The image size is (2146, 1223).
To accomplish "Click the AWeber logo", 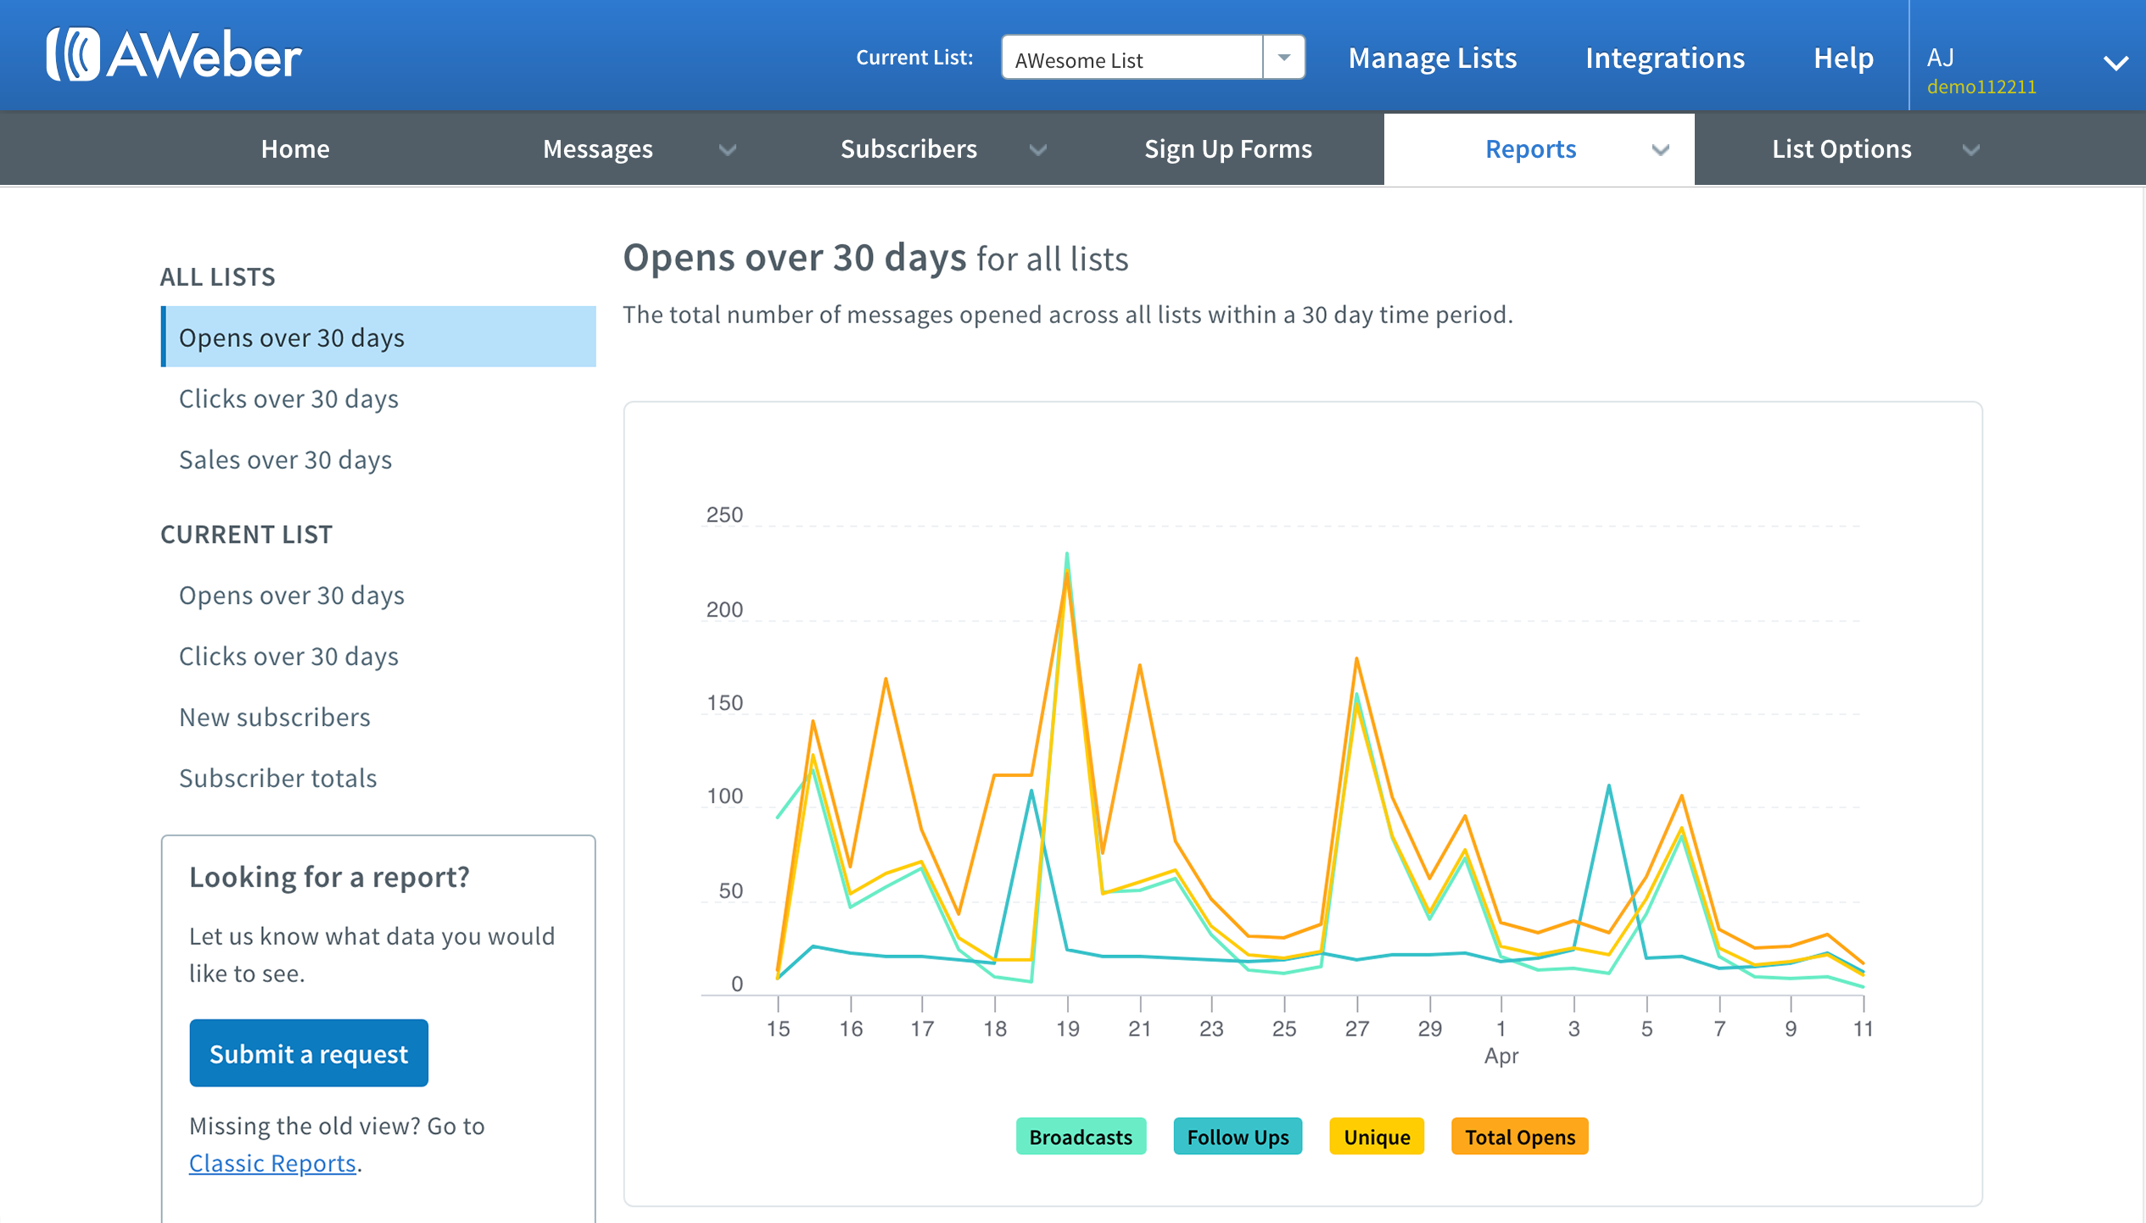I will tap(174, 56).
